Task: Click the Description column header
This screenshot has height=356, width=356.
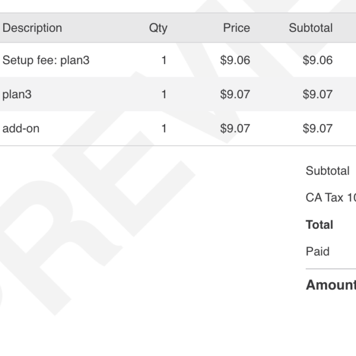Action: (32, 28)
